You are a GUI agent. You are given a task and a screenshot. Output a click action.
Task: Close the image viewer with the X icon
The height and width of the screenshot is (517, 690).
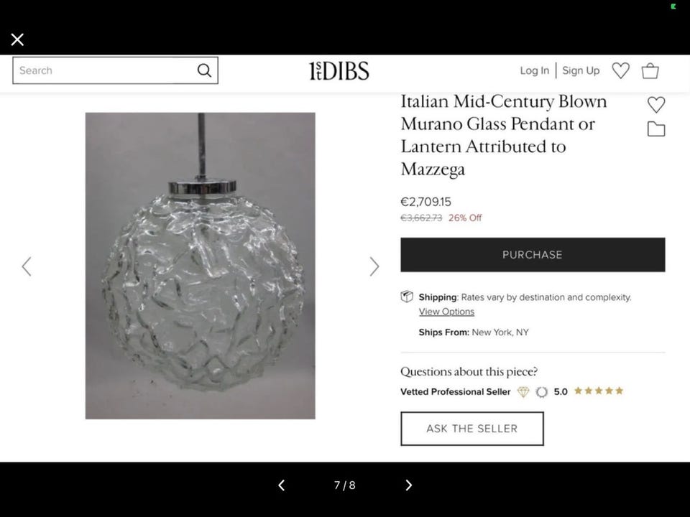(17, 39)
